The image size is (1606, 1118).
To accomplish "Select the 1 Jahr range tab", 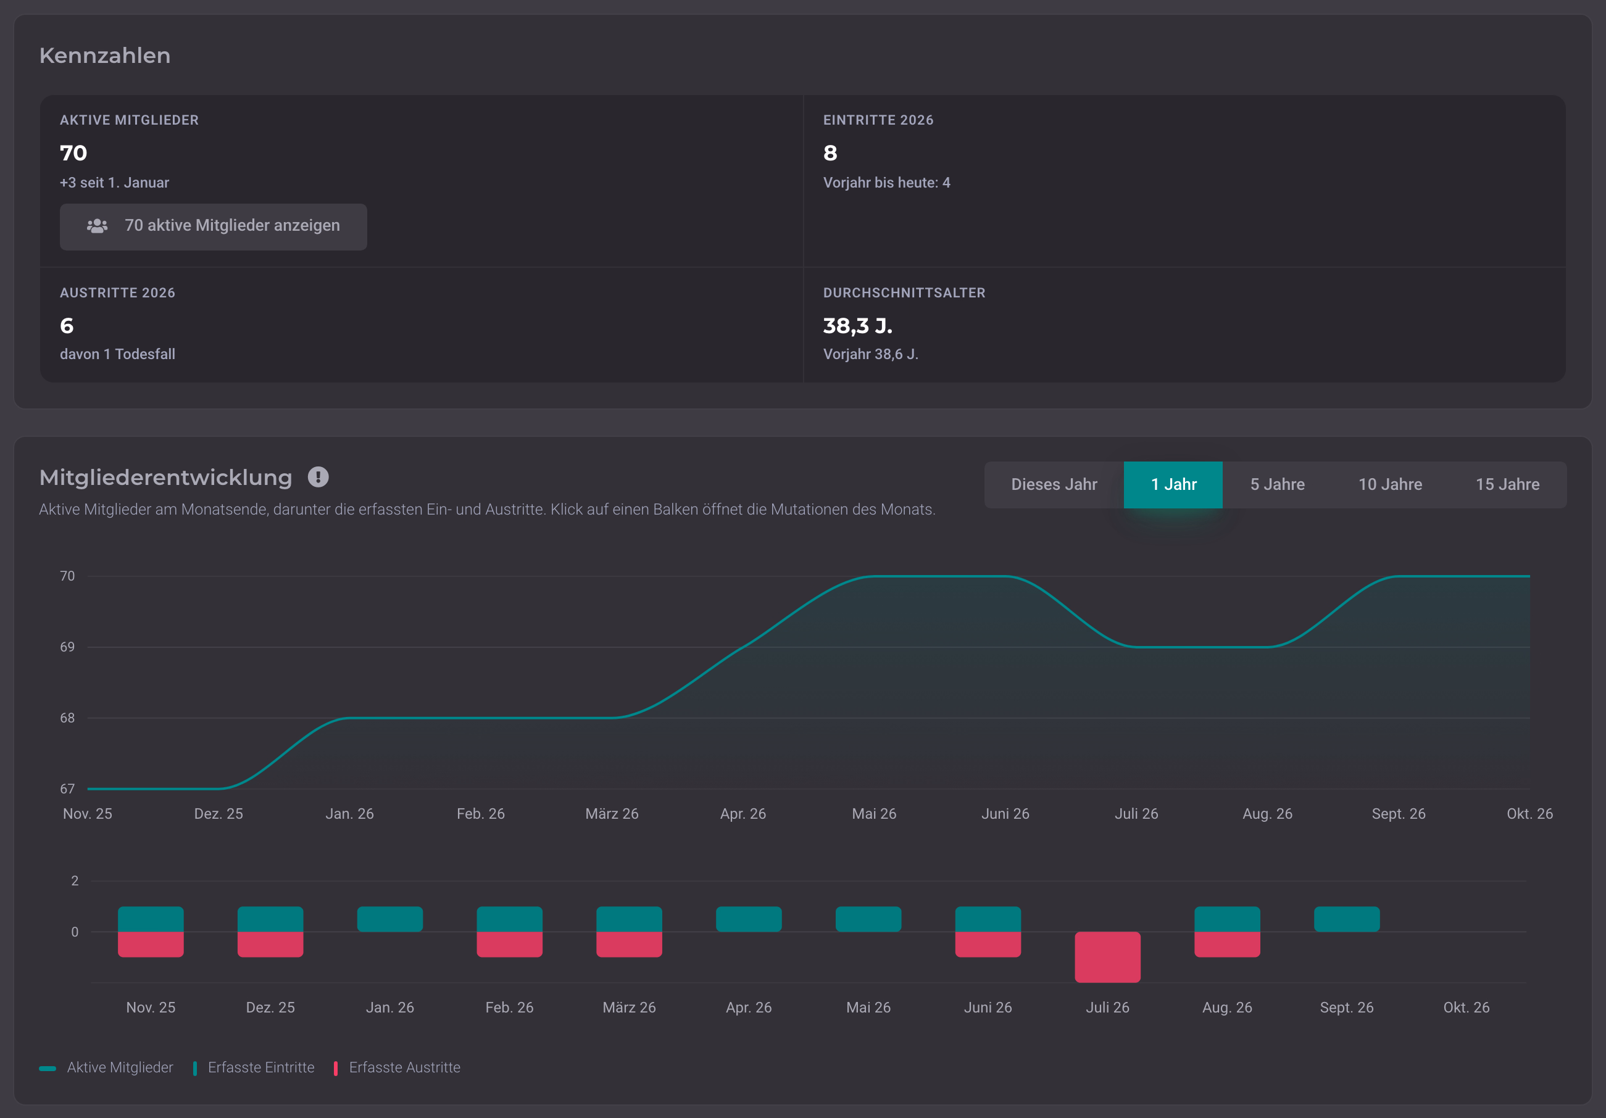I will (1173, 484).
